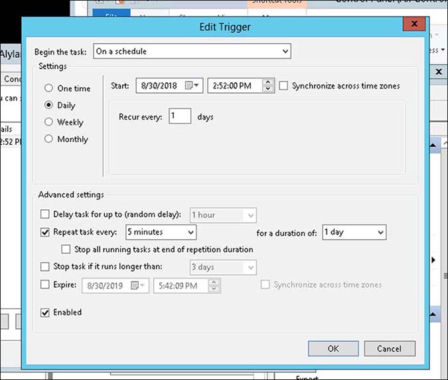448x380 pixels.
Task: Tick the Expire checkbox
Action: [45, 285]
